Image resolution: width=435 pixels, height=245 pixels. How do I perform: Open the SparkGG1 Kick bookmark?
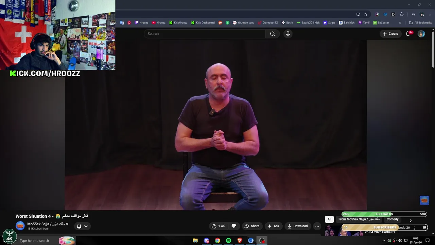click(308, 23)
